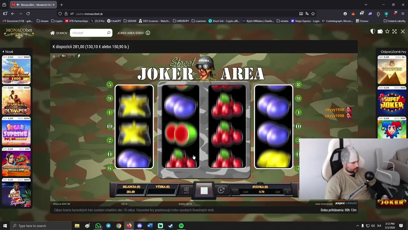Switch the game to fullscreen with the arrows icon
408x230 pixels.
(x=395, y=31)
